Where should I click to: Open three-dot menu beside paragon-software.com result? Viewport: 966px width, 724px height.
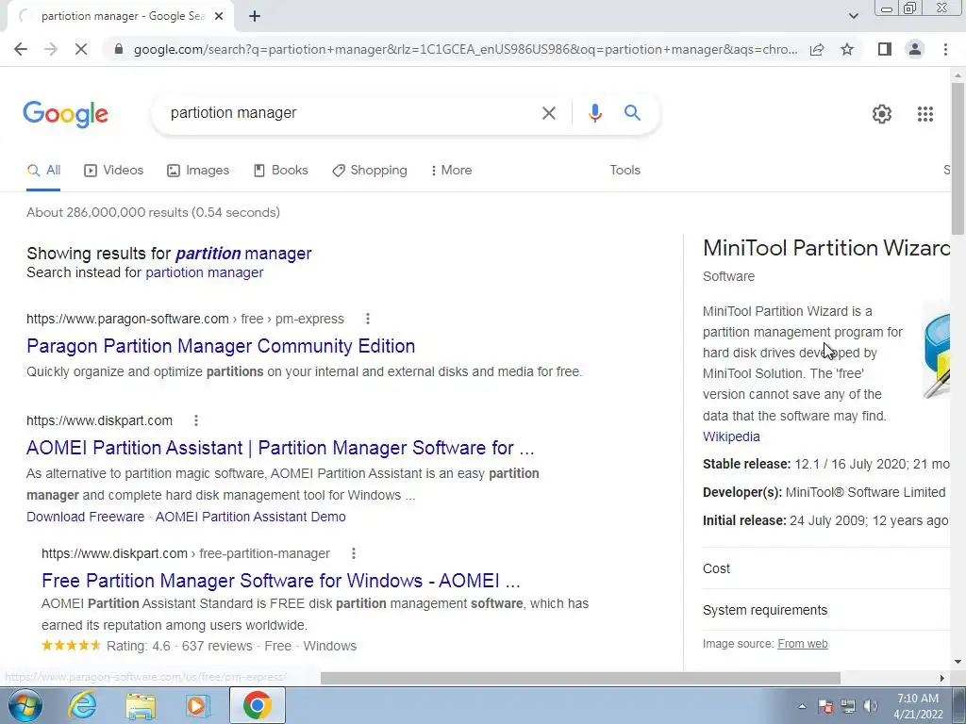point(368,319)
